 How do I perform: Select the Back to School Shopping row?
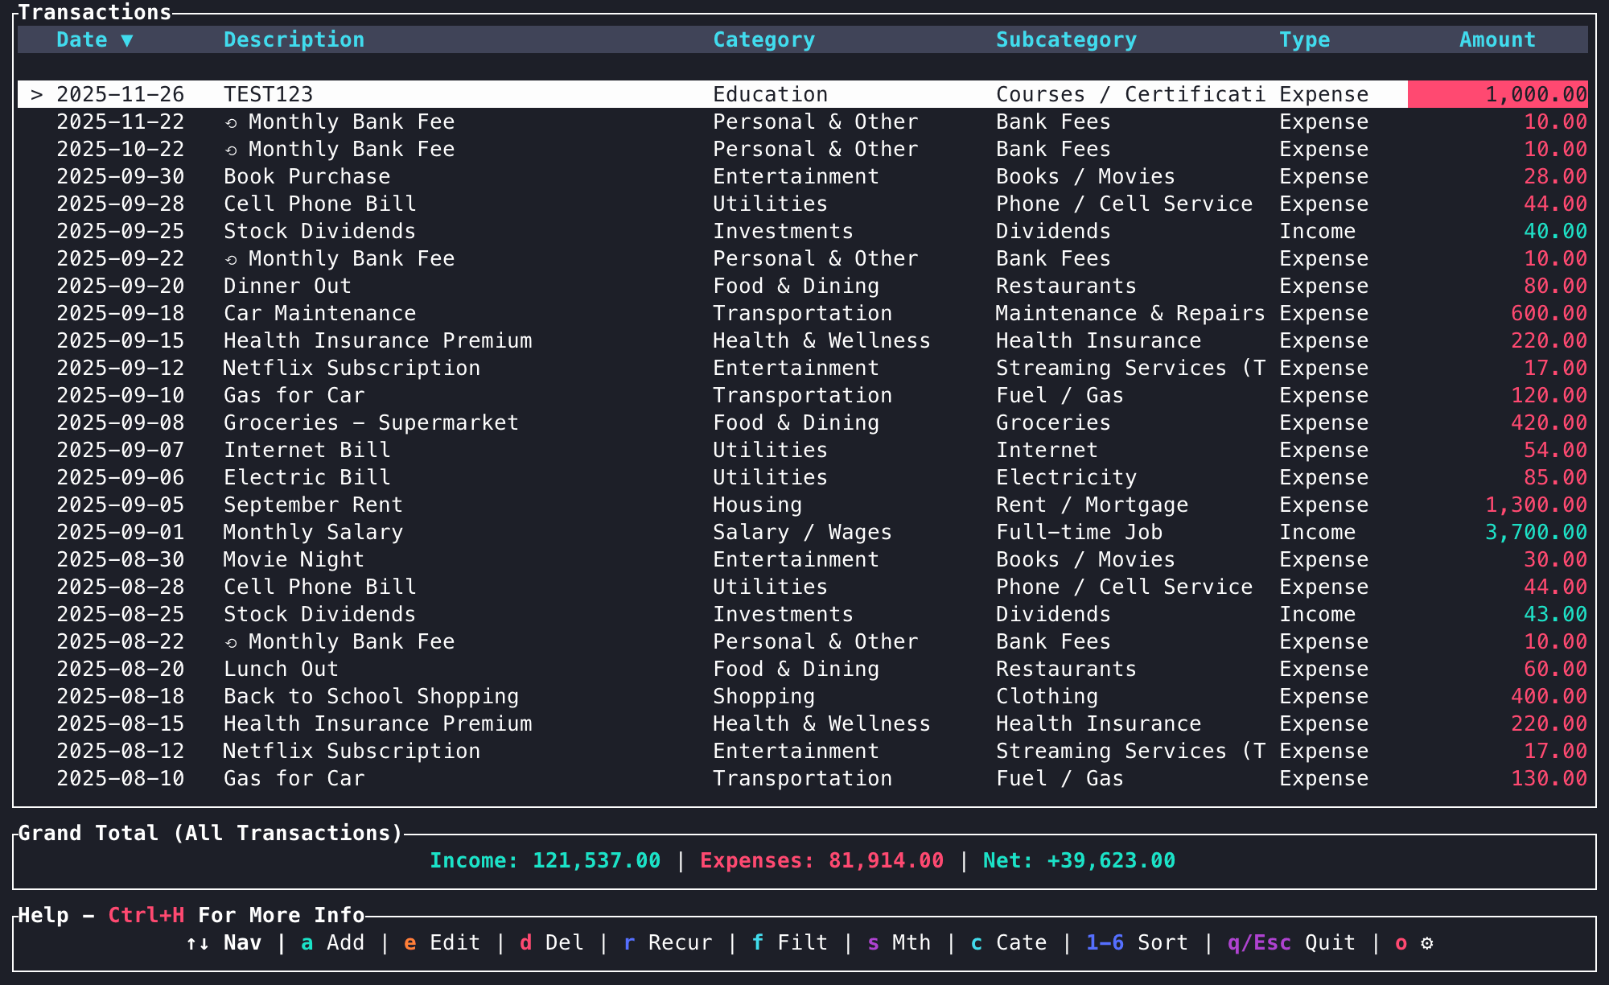click(803, 696)
